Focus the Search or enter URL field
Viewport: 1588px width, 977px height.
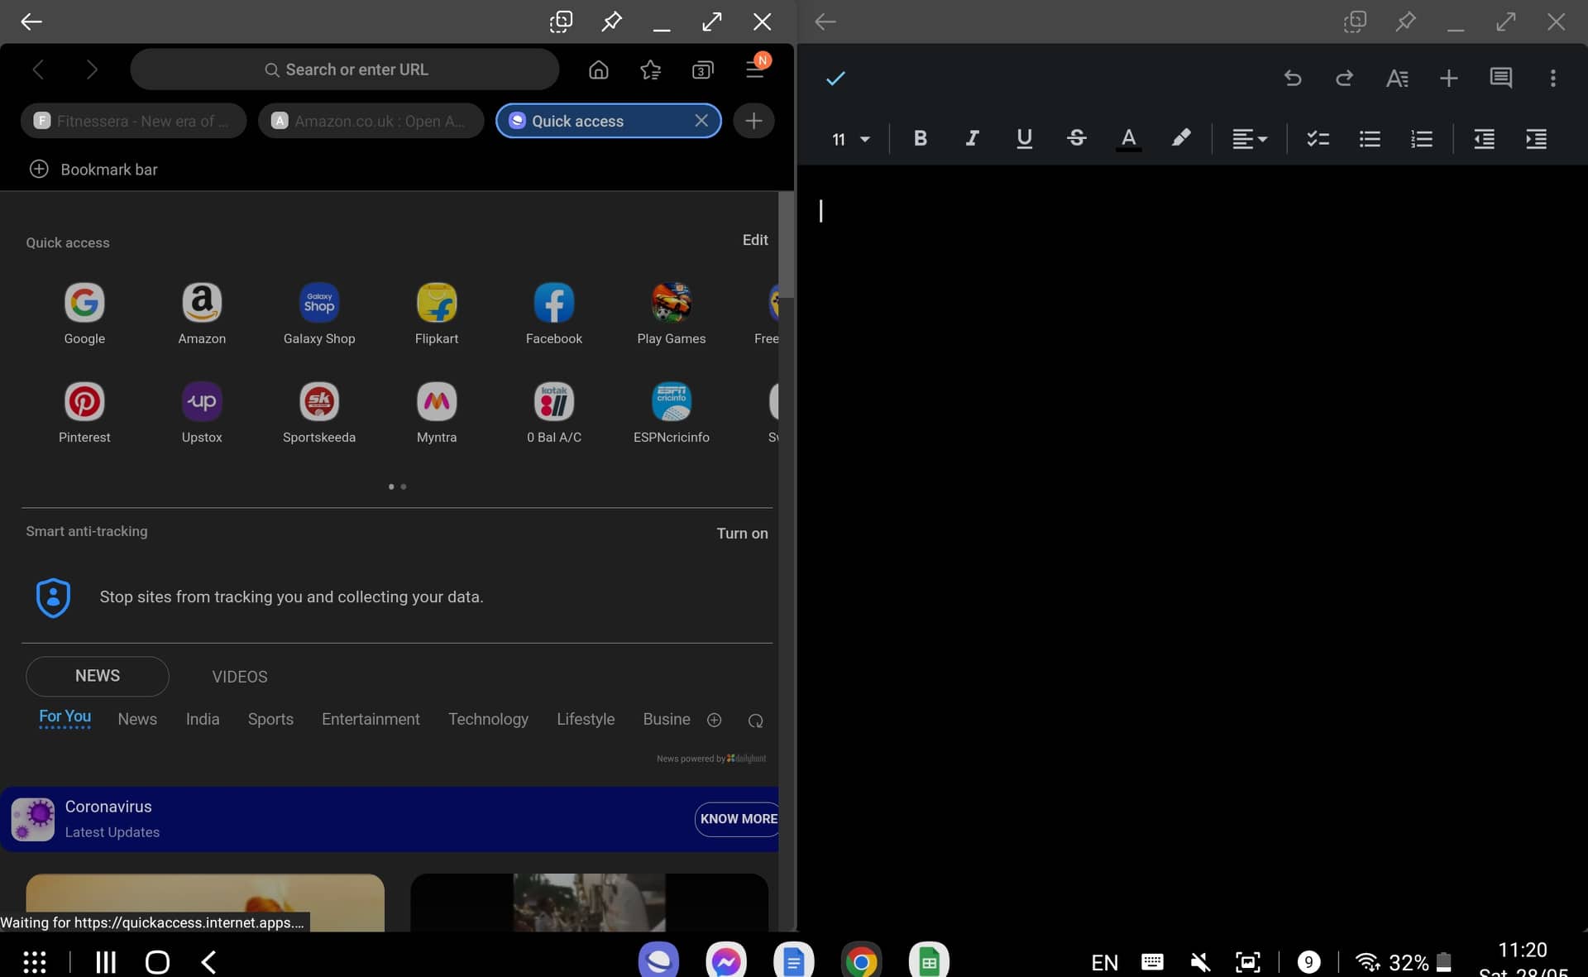point(345,69)
